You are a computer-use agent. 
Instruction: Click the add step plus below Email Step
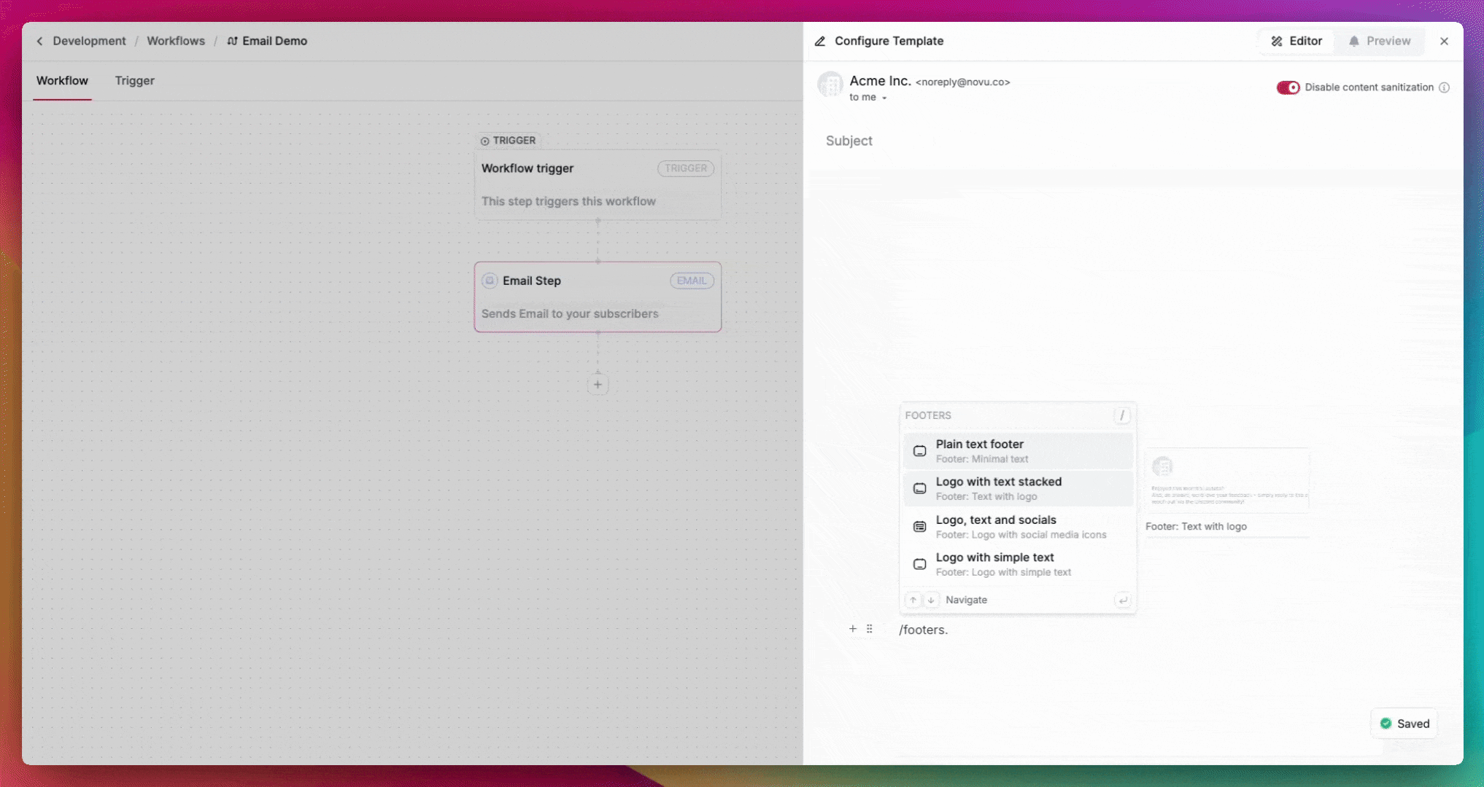point(598,385)
